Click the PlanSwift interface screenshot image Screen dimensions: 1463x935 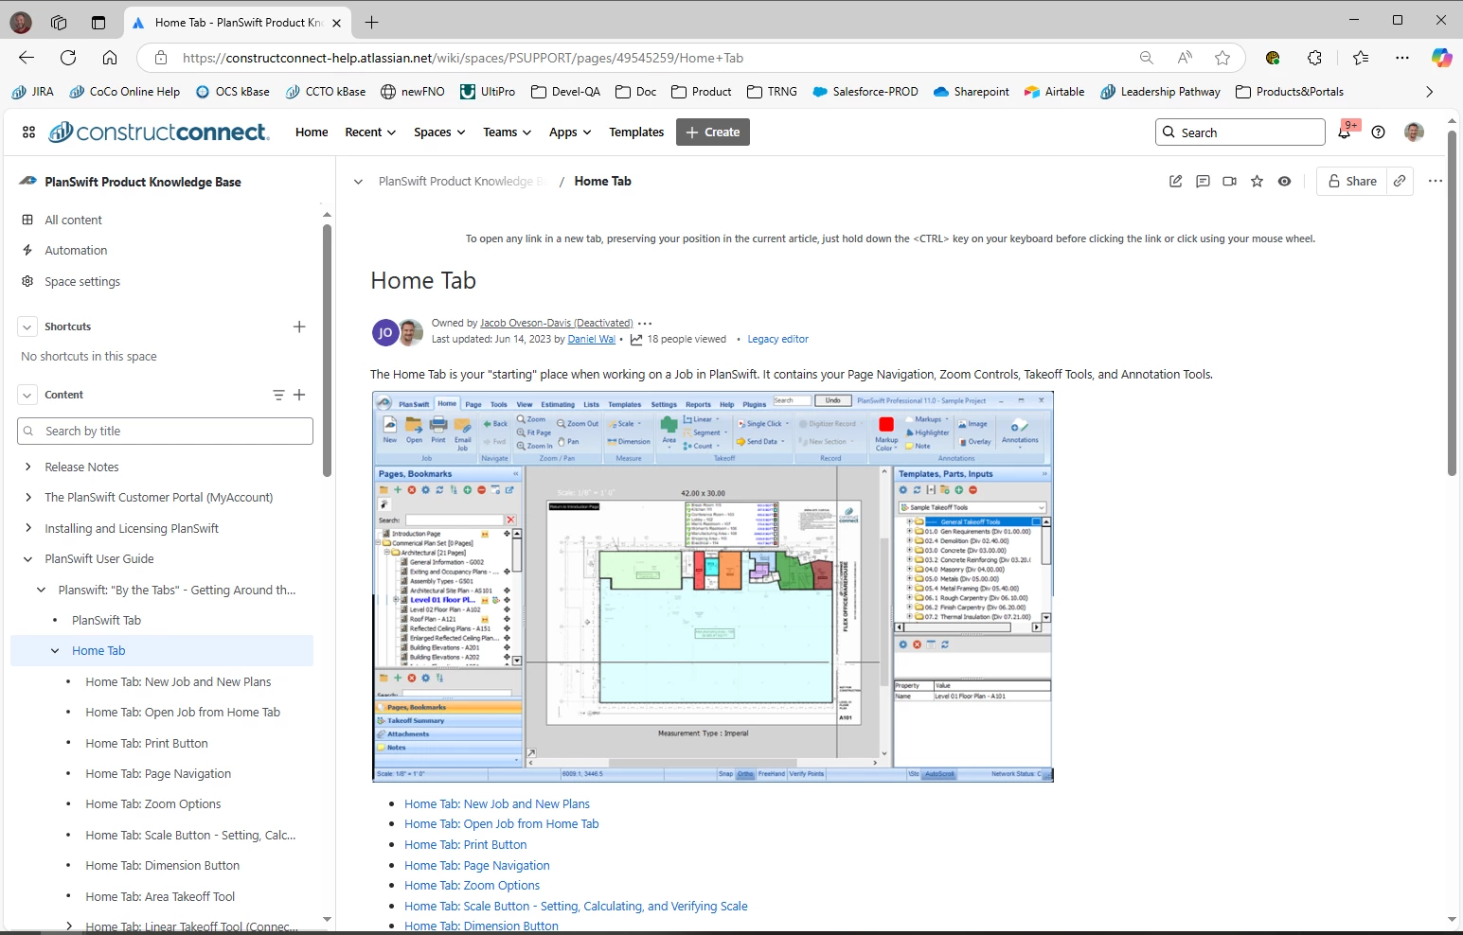pyautogui.click(x=712, y=587)
